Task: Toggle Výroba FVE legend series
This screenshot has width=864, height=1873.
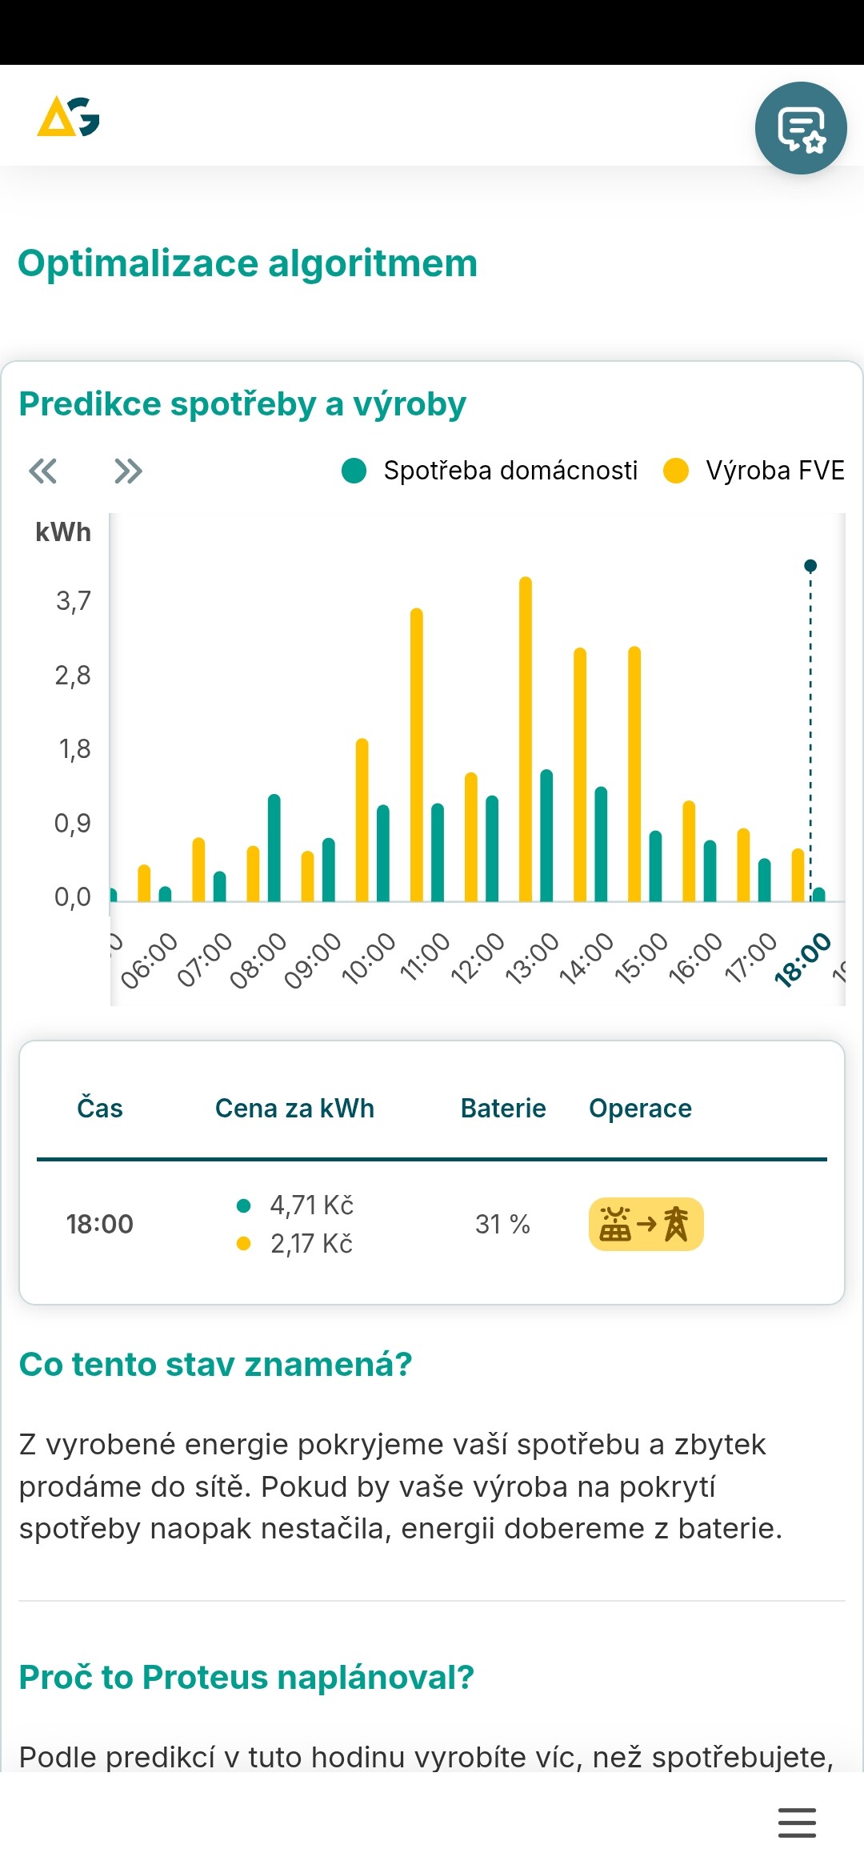Action: point(754,471)
